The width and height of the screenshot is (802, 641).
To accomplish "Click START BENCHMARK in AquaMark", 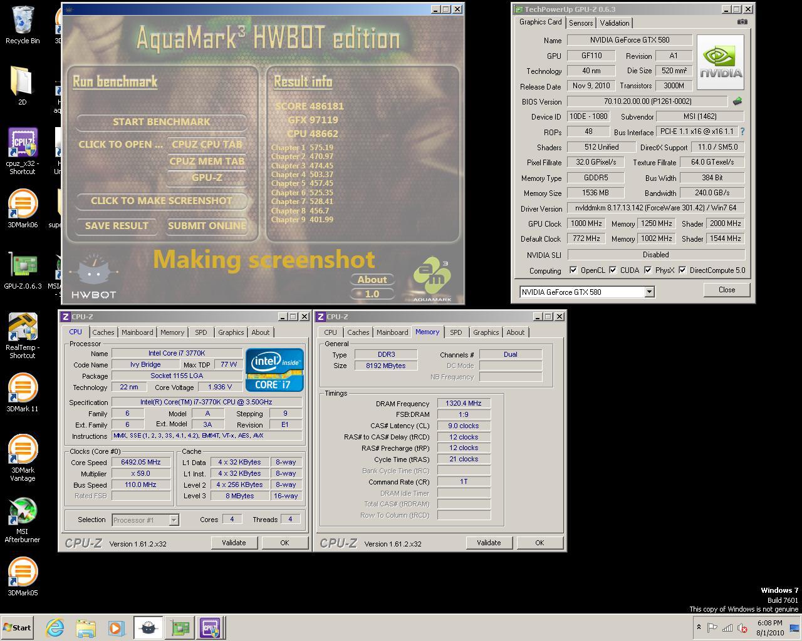I will click(x=162, y=121).
